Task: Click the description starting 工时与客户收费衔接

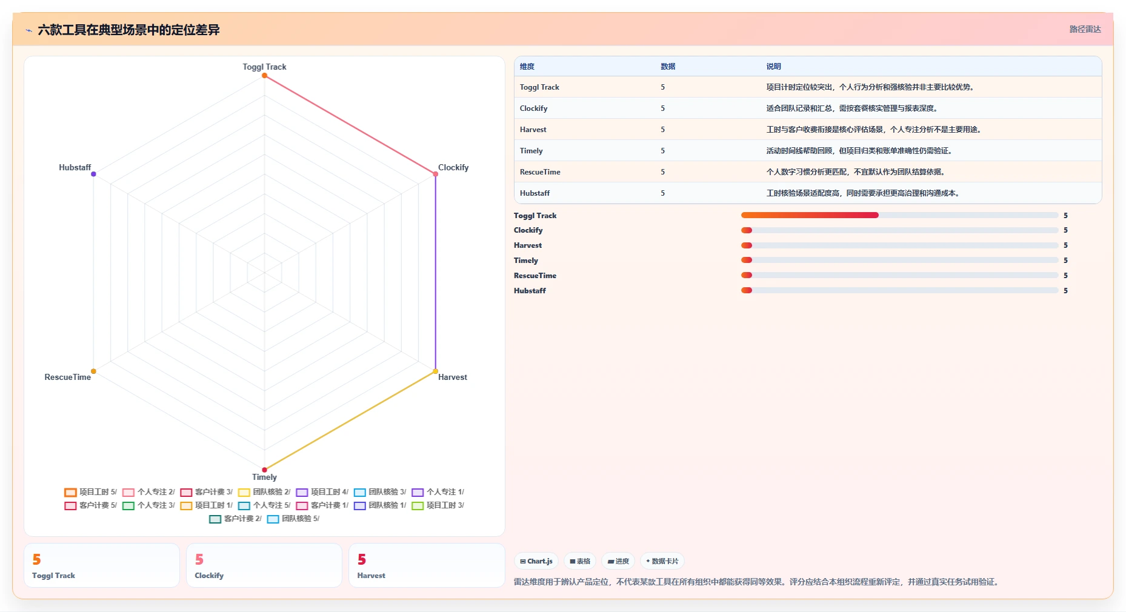Action: point(873,130)
